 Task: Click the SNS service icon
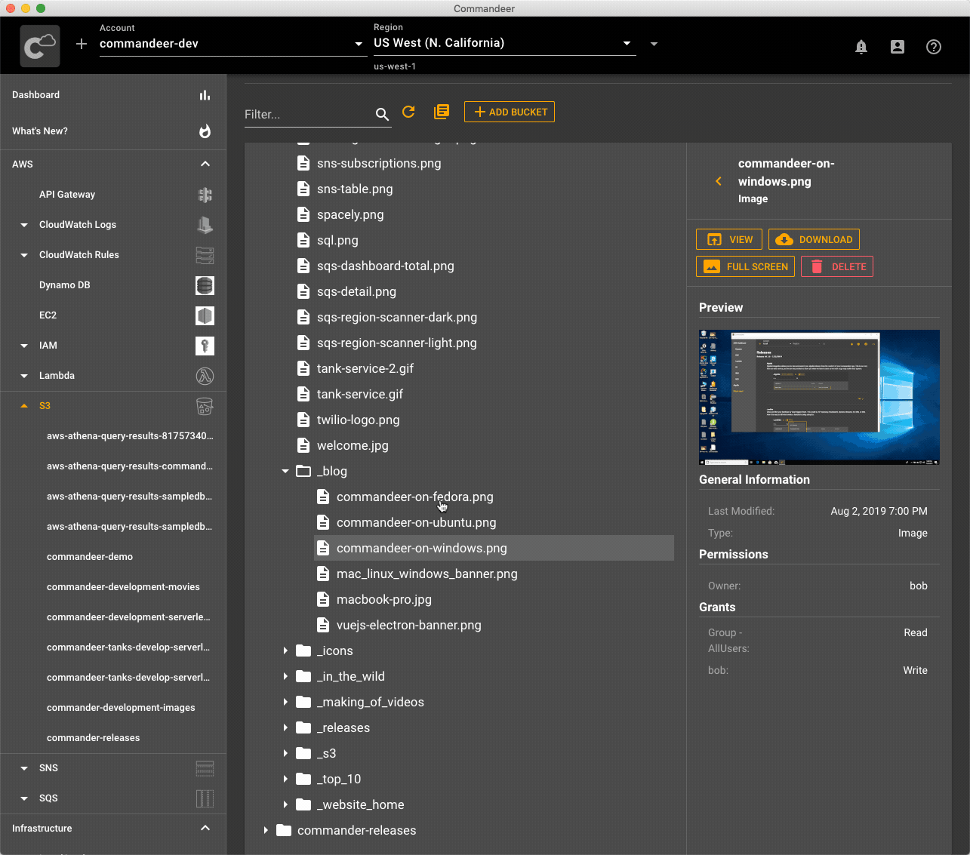pyautogui.click(x=205, y=768)
